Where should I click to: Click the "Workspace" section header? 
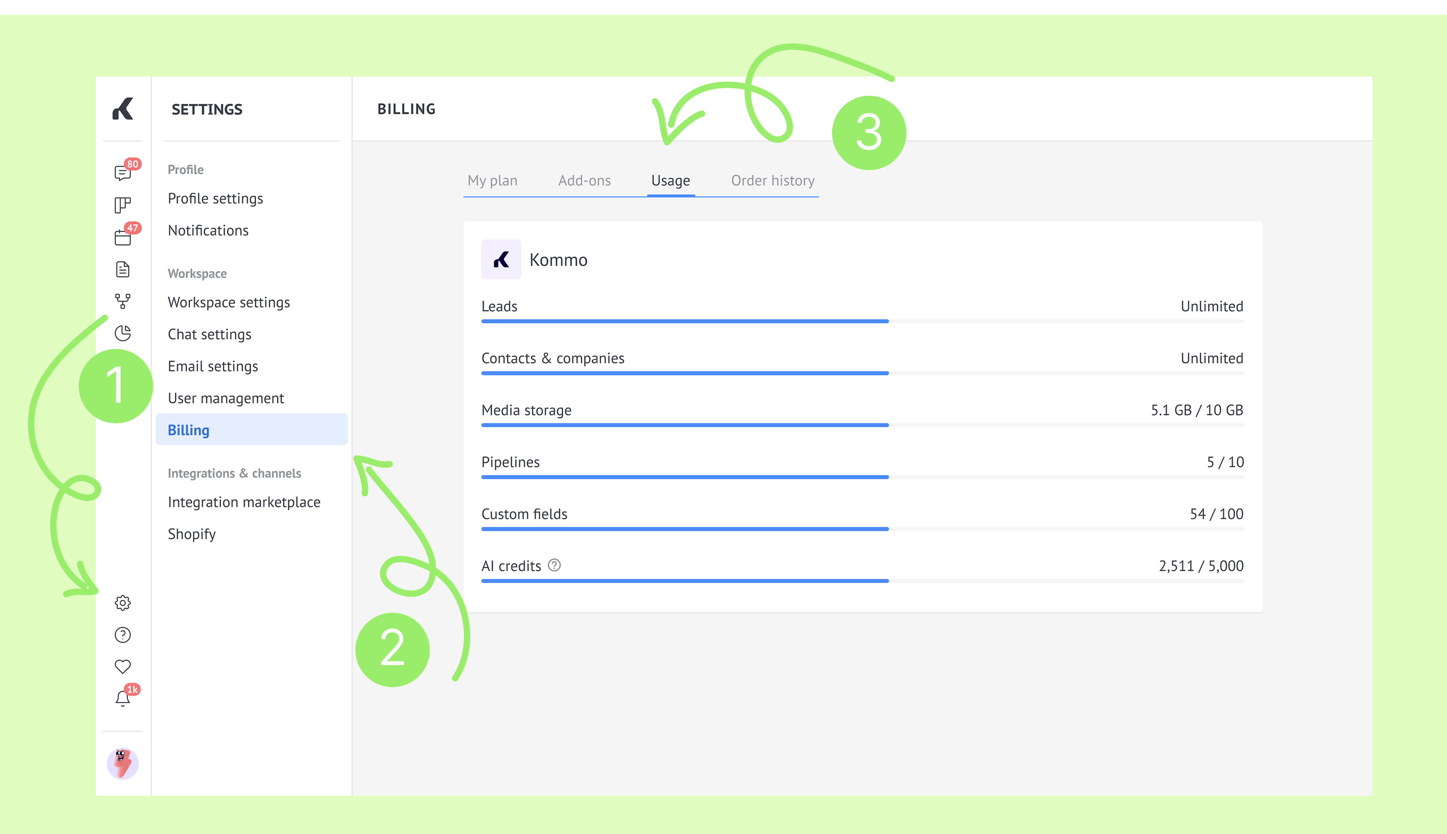[x=197, y=273]
